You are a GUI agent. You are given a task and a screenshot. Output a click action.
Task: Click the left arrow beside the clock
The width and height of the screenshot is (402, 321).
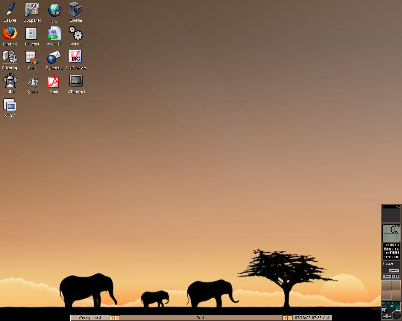[285, 318]
